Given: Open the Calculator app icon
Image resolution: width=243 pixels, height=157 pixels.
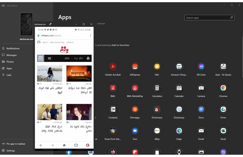Looking at the screenshot, I should 157,88.
